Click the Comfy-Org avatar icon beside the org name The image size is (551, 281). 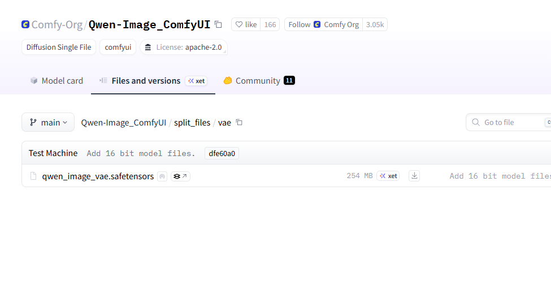25,24
